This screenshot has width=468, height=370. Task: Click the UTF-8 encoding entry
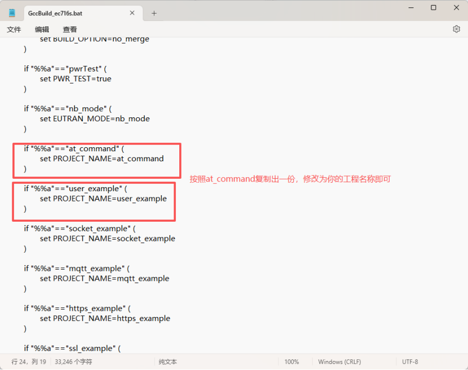coord(410,362)
